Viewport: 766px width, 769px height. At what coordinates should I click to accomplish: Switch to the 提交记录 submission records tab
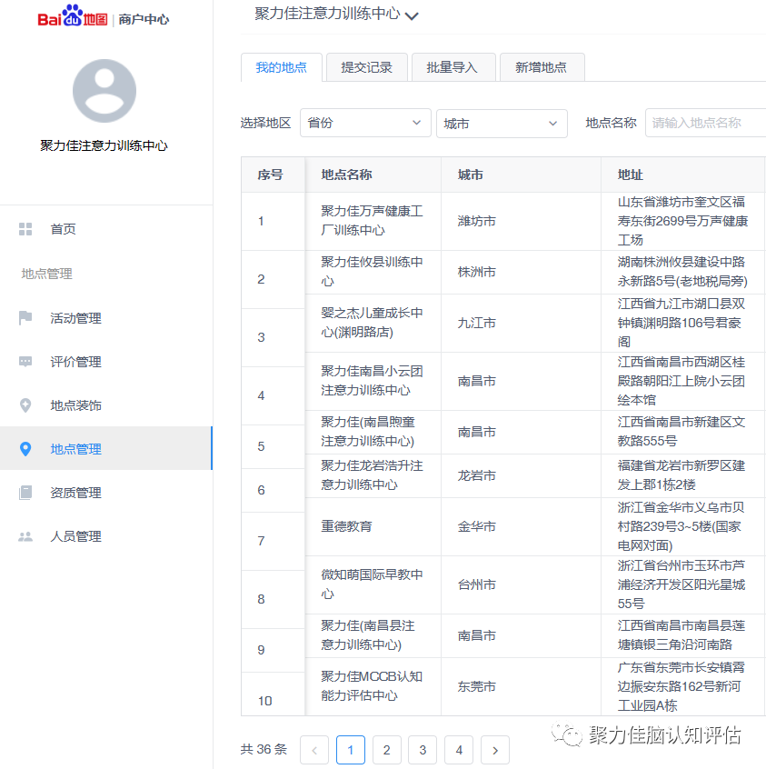pyautogui.click(x=366, y=67)
